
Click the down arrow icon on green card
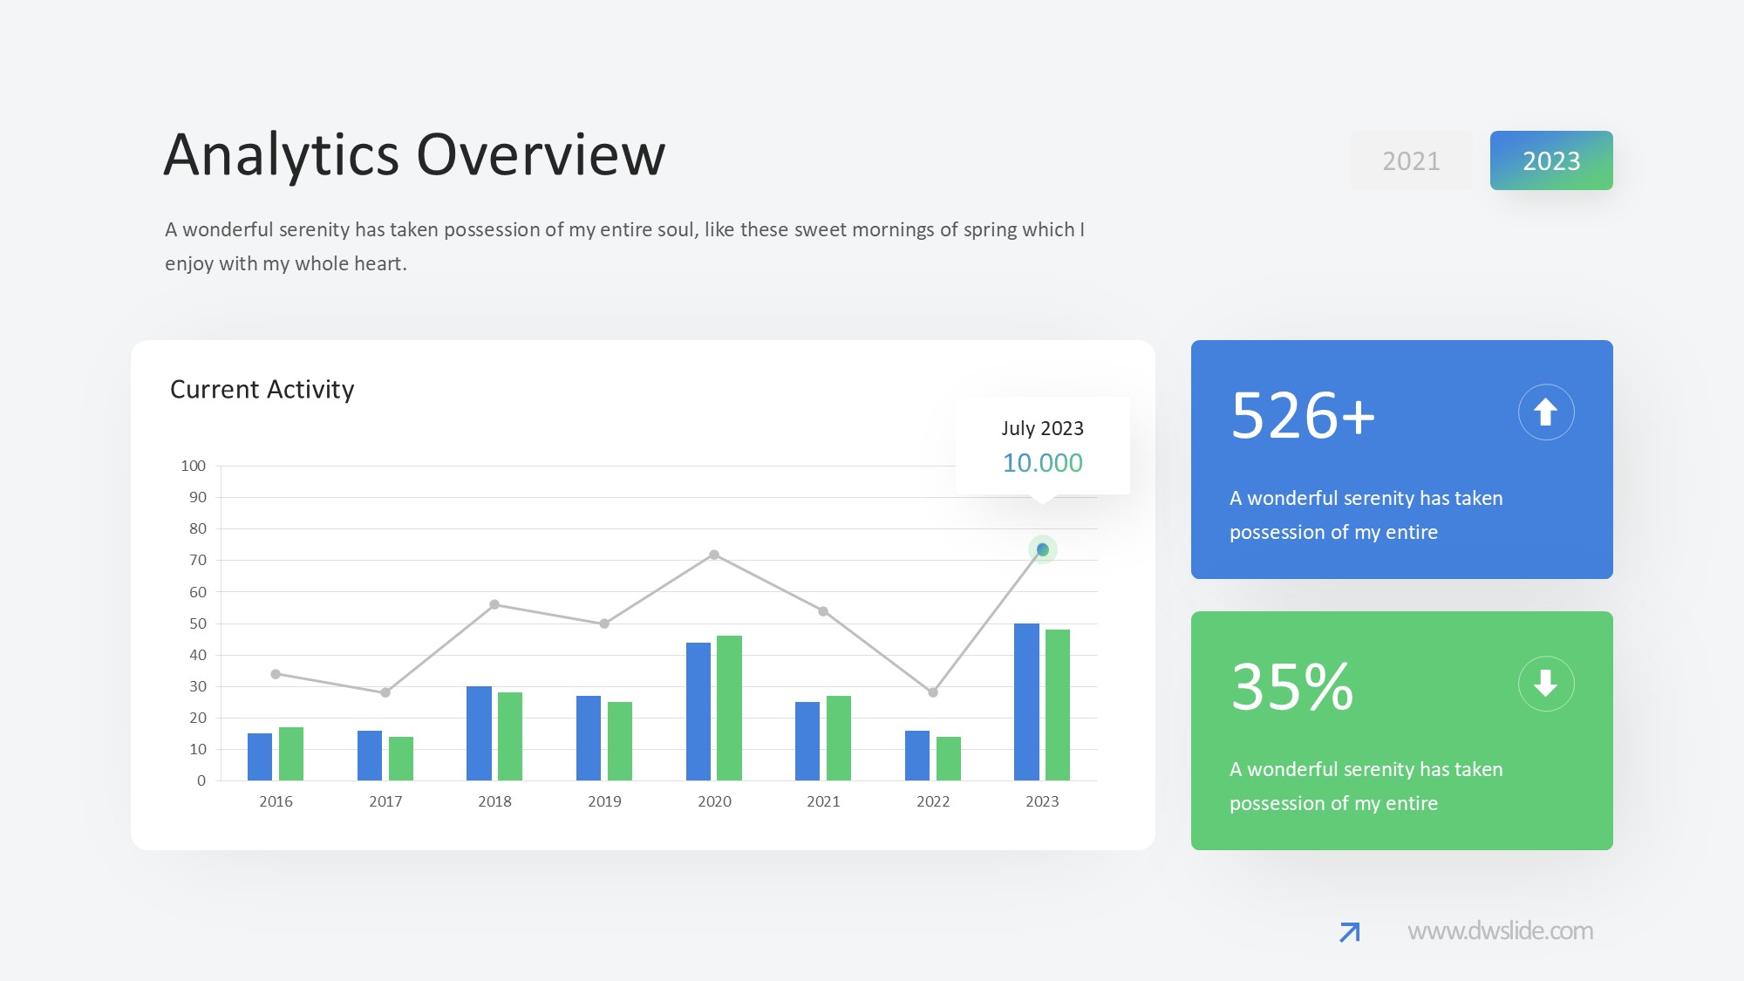coord(1545,684)
